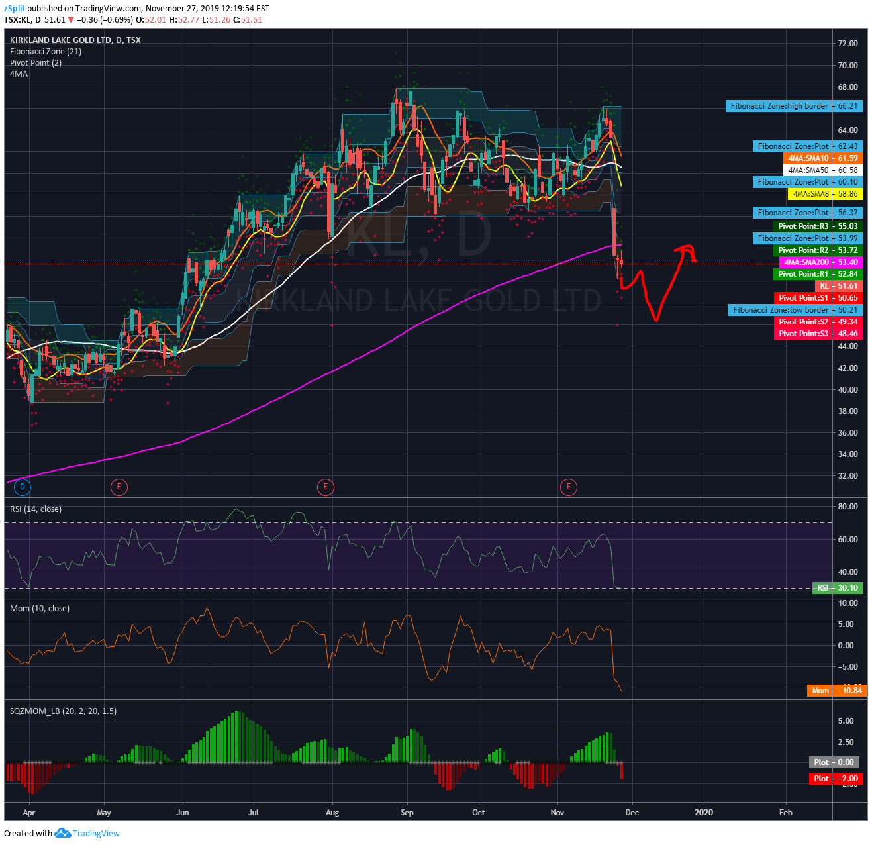Click the Fibonacci Zone:Plot 56.32 tag
Viewport: 872px width, 845px height.
(808, 213)
